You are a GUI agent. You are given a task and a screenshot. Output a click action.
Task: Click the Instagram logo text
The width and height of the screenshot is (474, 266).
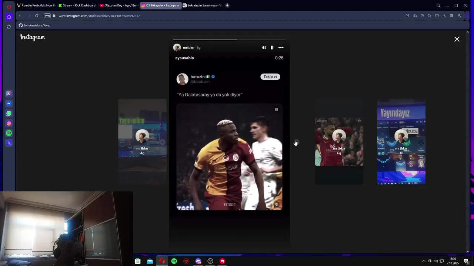coord(32,37)
